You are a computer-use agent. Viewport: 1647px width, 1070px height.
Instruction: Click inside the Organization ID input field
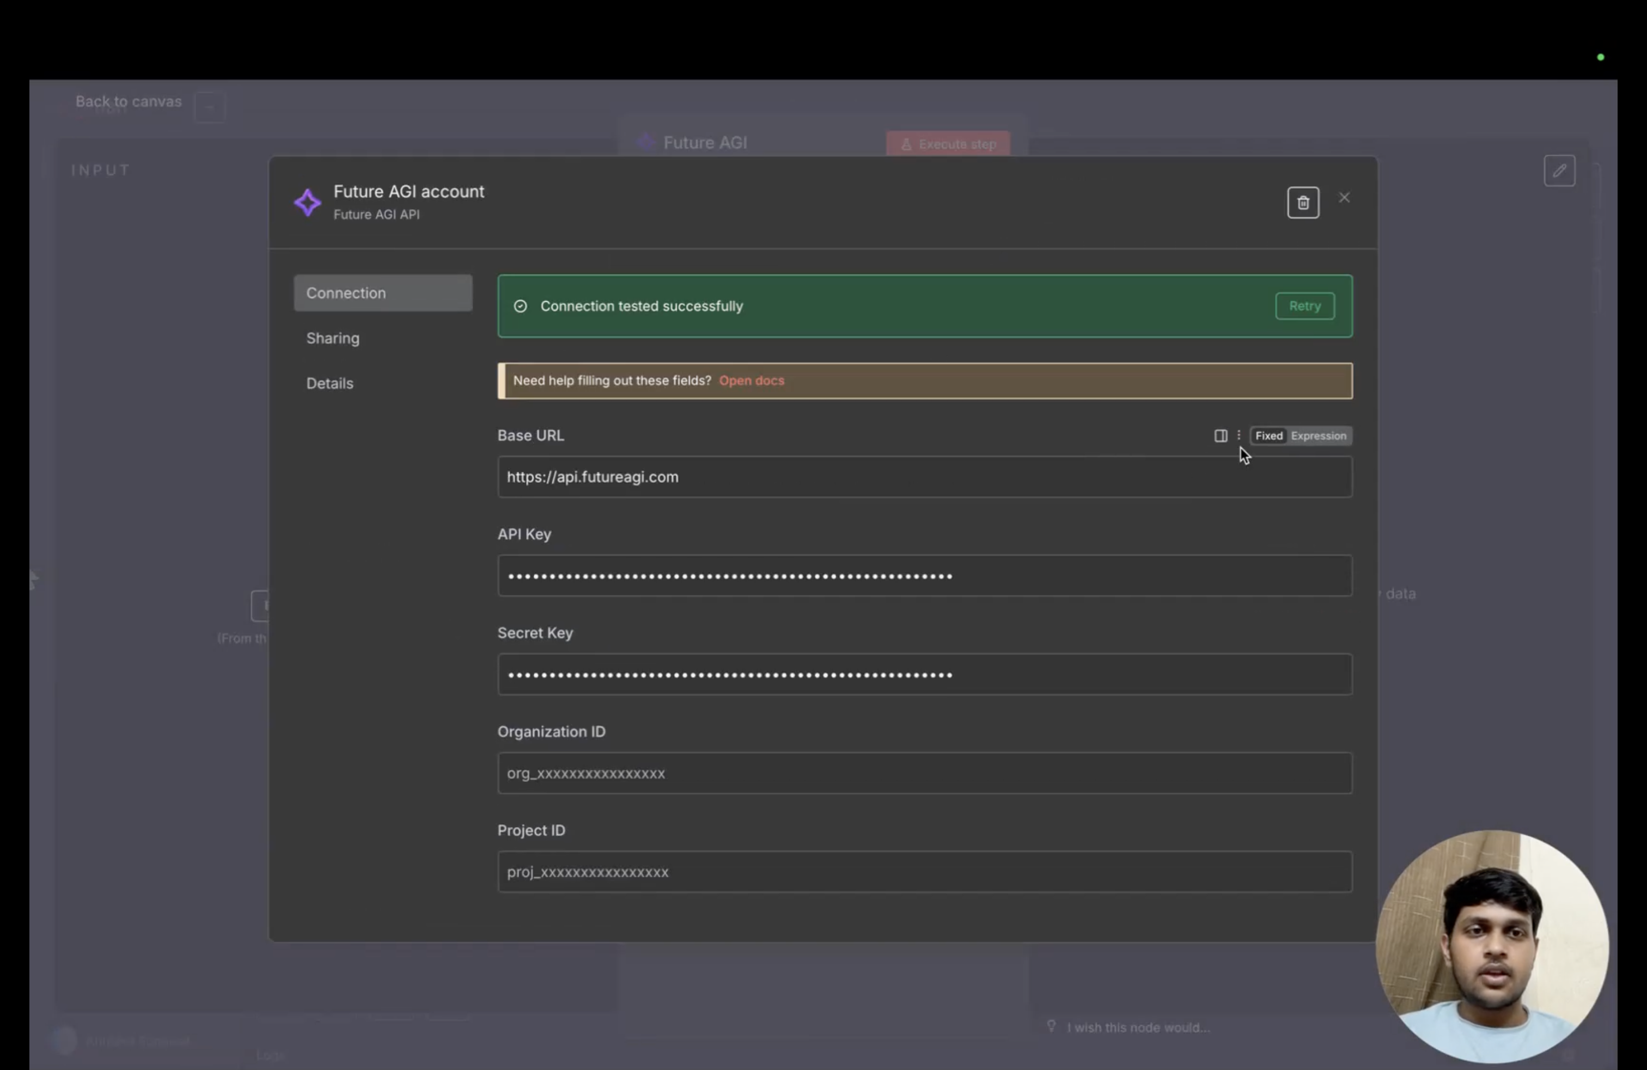(x=924, y=773)
